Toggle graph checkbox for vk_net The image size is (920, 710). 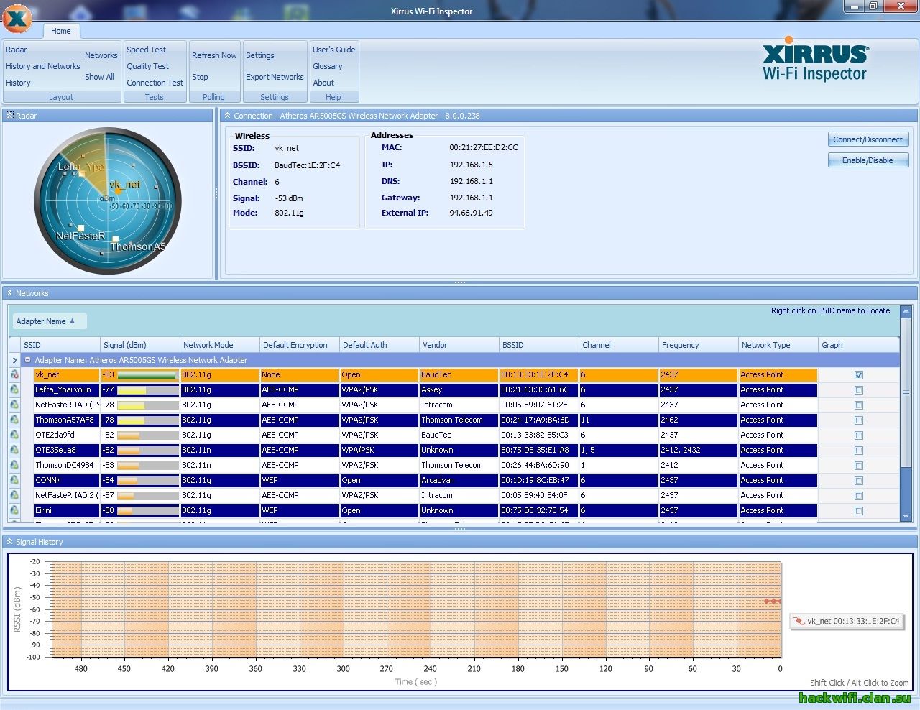click(859, 375)
